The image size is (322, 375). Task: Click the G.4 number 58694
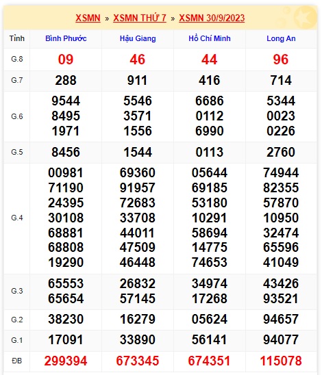tap(210, 233)
